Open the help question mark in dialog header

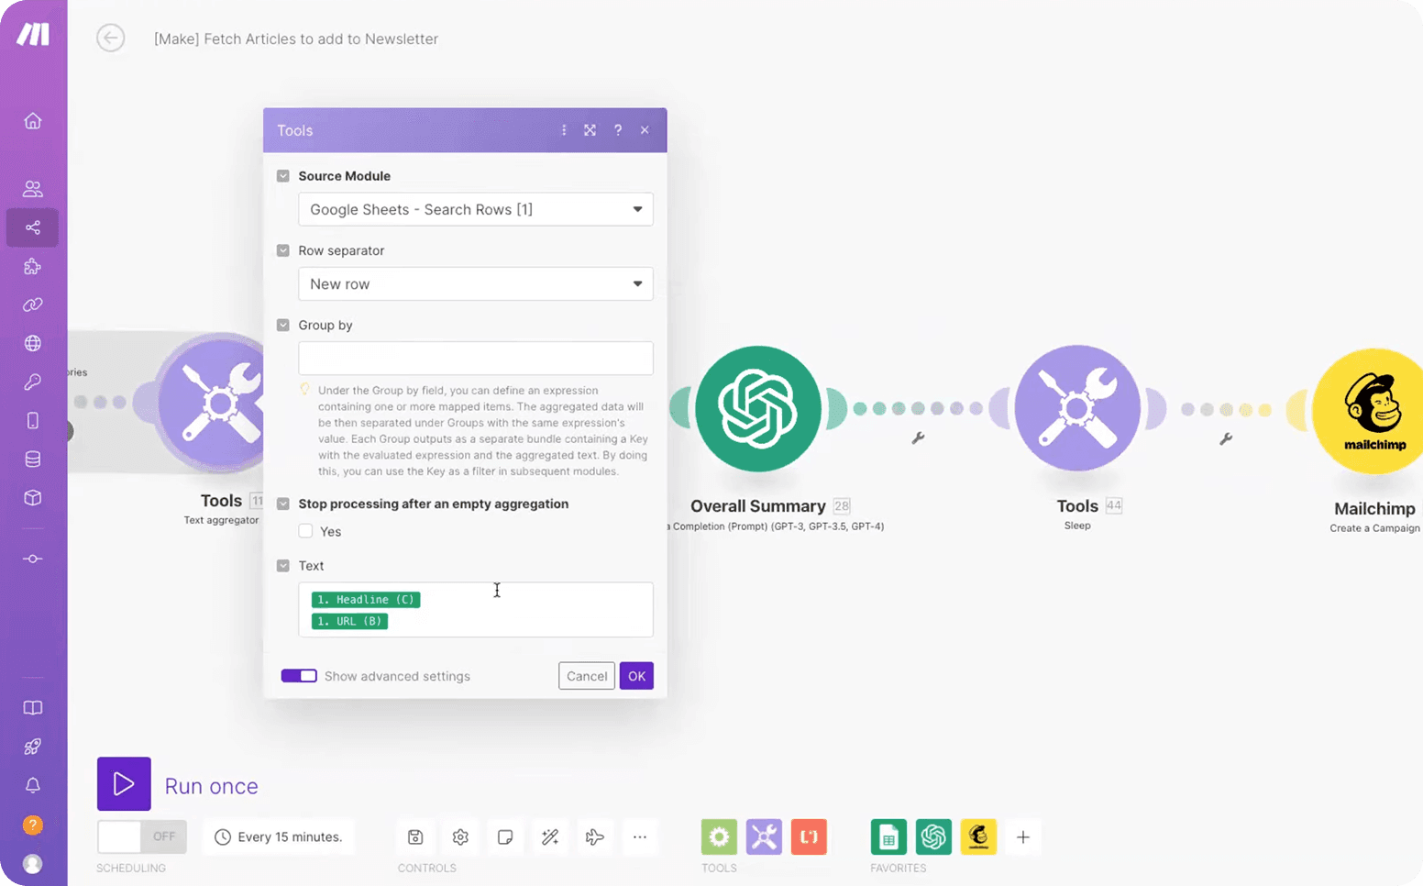coord(618,130)
